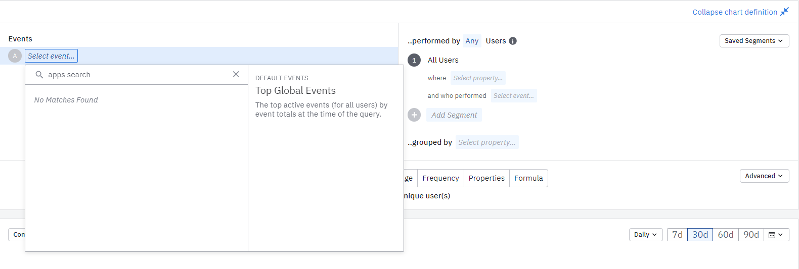Screen dimensions: 799x269
Task: Open the Any performed-by selector
Action: 472,41
